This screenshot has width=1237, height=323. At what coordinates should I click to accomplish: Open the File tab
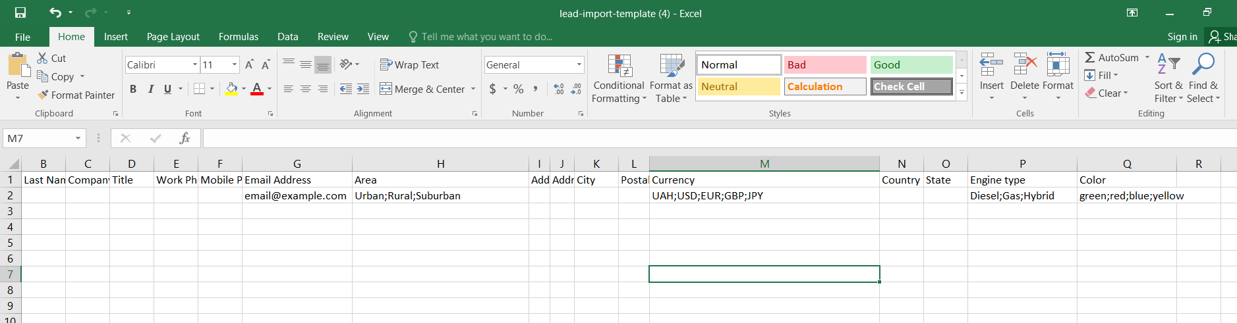coord(22,37)
